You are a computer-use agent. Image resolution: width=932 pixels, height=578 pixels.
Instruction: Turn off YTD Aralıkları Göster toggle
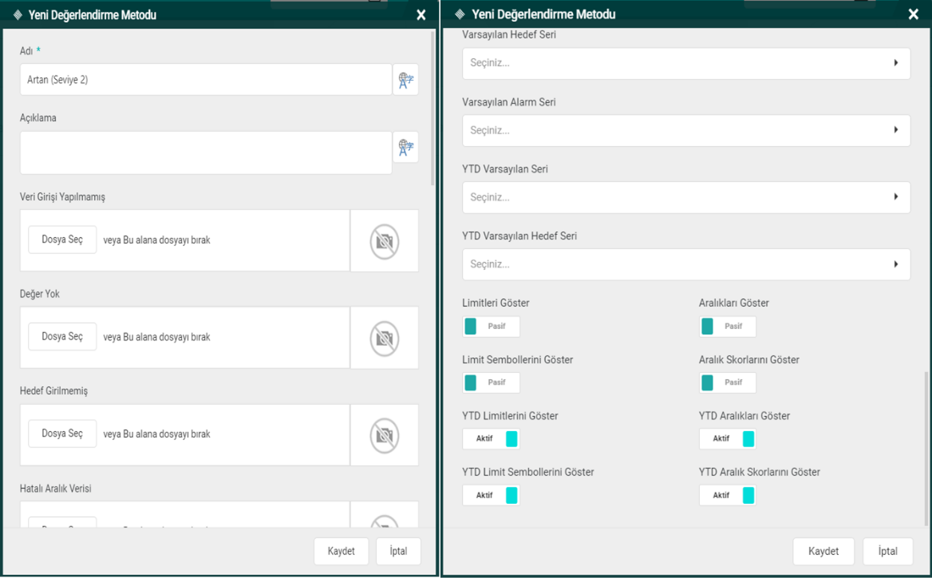point(727,438)
